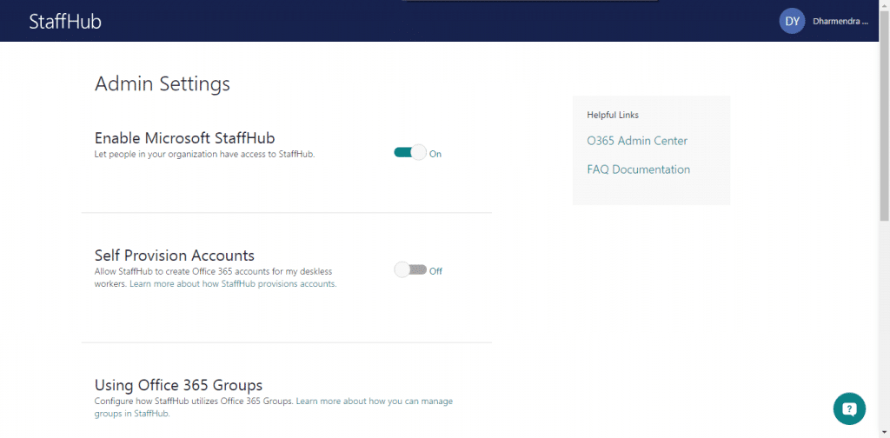The width and height of the screenshot is (890, 438).
Task: Select the Enable Microsoft StaffHub heading
Action: click(x=184, y=137)
